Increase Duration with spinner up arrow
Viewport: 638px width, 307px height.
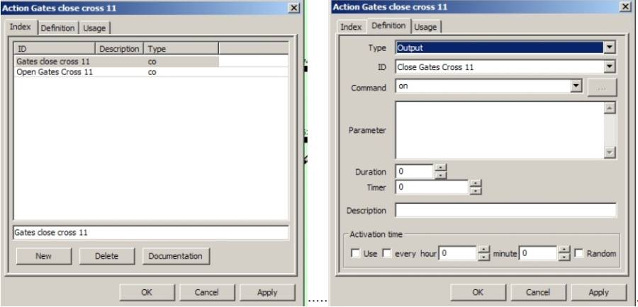tap(440, 168)
